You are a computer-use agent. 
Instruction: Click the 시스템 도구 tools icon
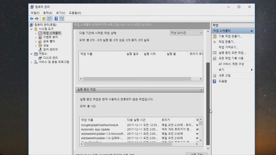click(x=36, y=29)
